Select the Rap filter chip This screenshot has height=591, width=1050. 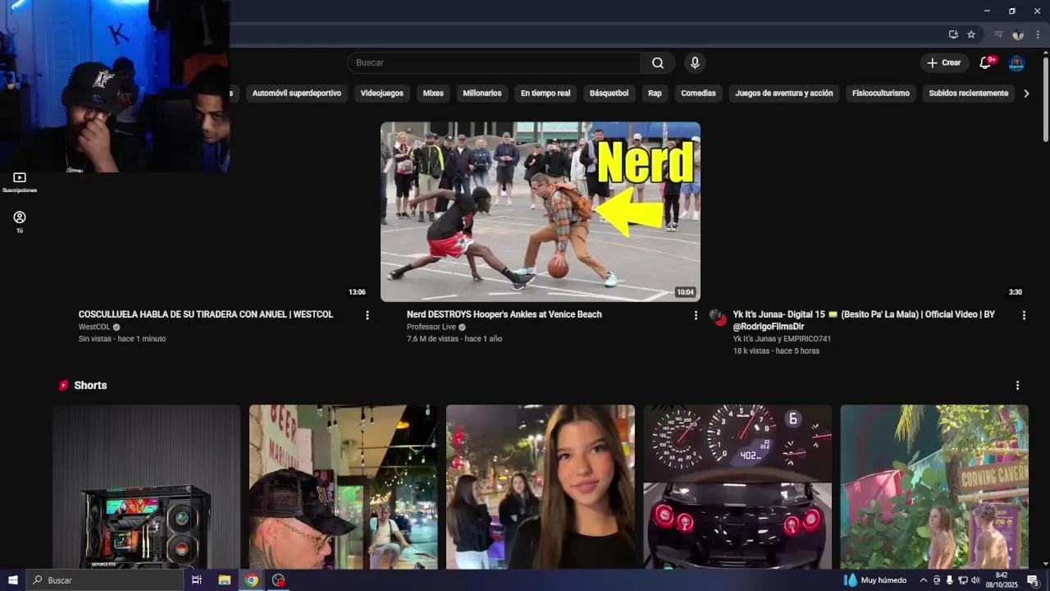(655, 94)
